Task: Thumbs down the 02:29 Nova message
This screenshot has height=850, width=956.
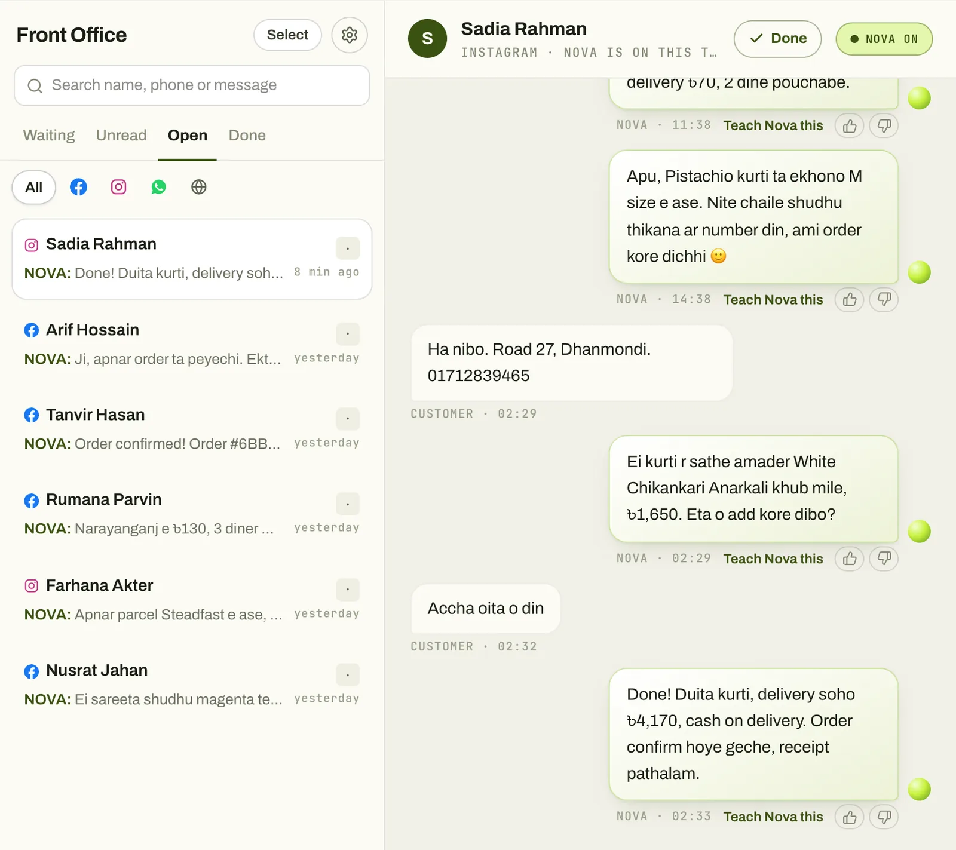Action: [x=884, y=559]
